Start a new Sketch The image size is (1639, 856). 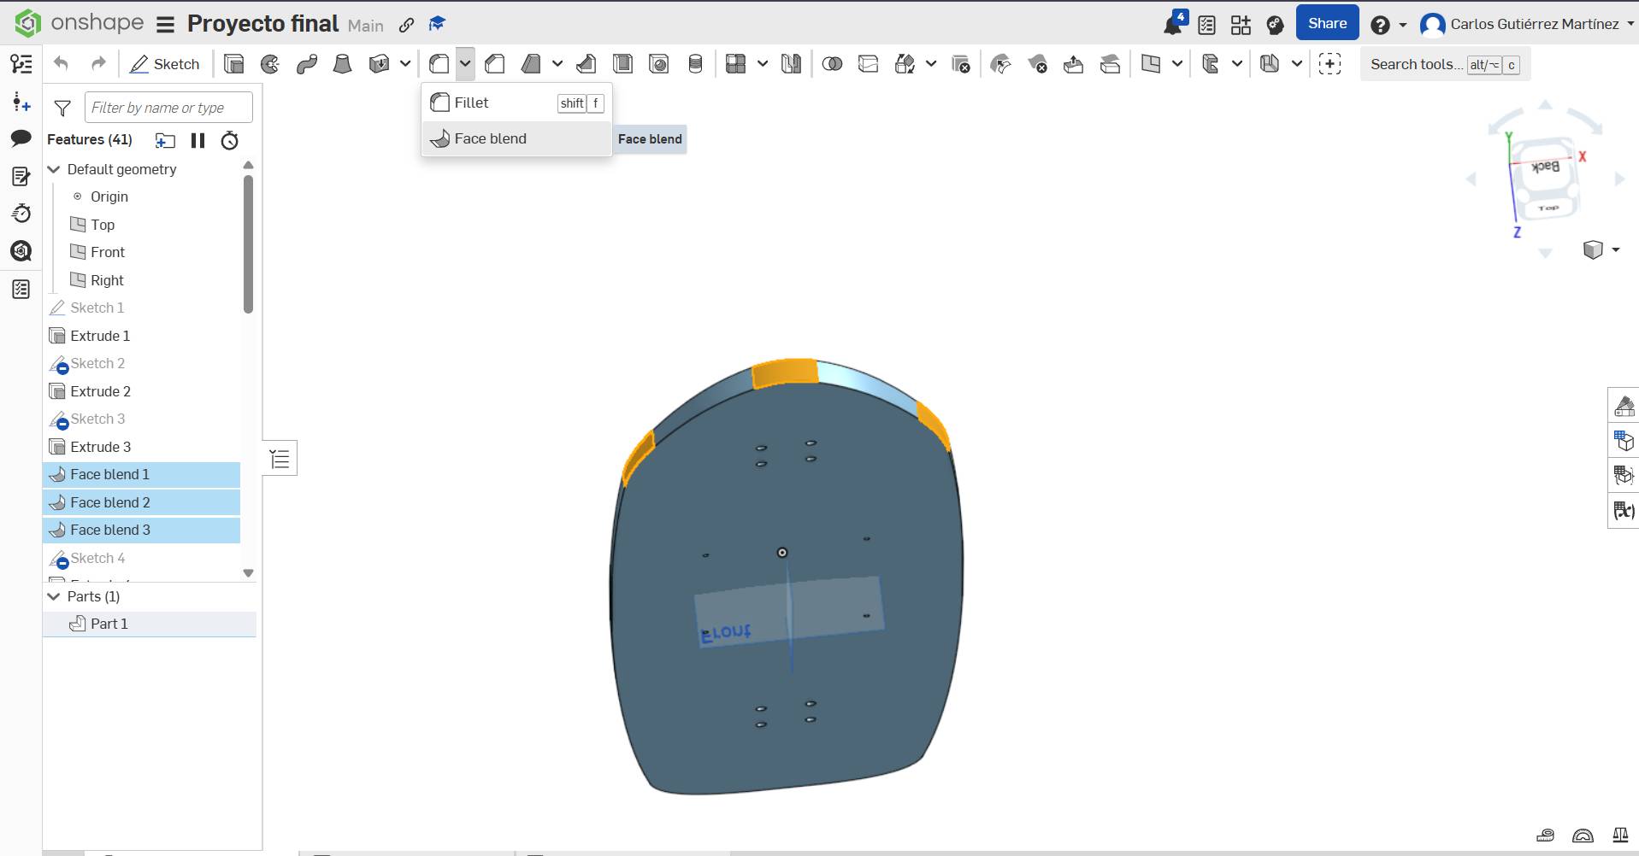[x=165, y=64]
